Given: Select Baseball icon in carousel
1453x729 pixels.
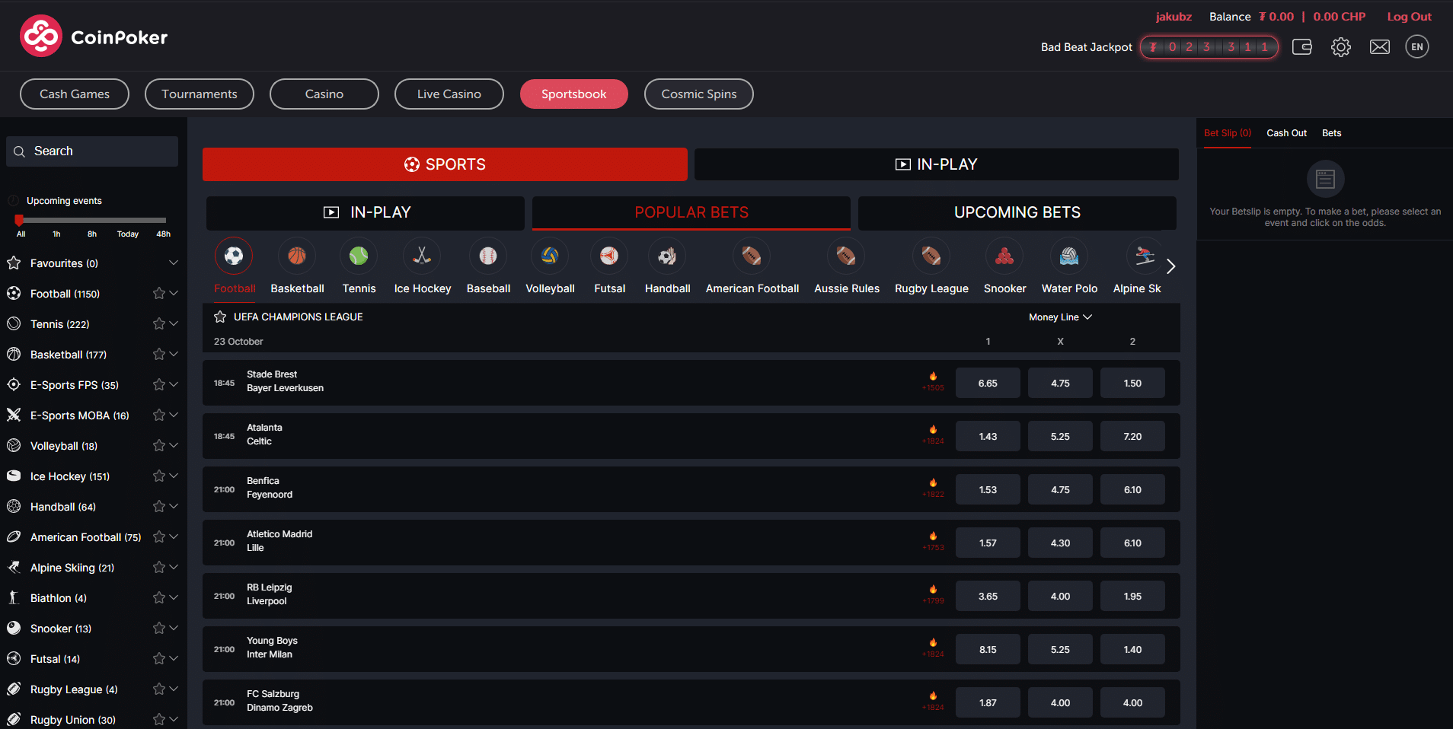Looking at the screenshot, I should pyautogui.click(x=488, y=256).
